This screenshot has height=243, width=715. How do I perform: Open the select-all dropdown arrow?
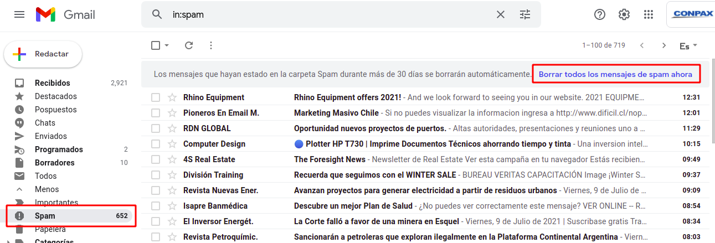(167, 45)
